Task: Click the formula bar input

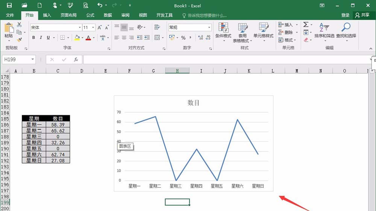Action: [x=227, y=60]
